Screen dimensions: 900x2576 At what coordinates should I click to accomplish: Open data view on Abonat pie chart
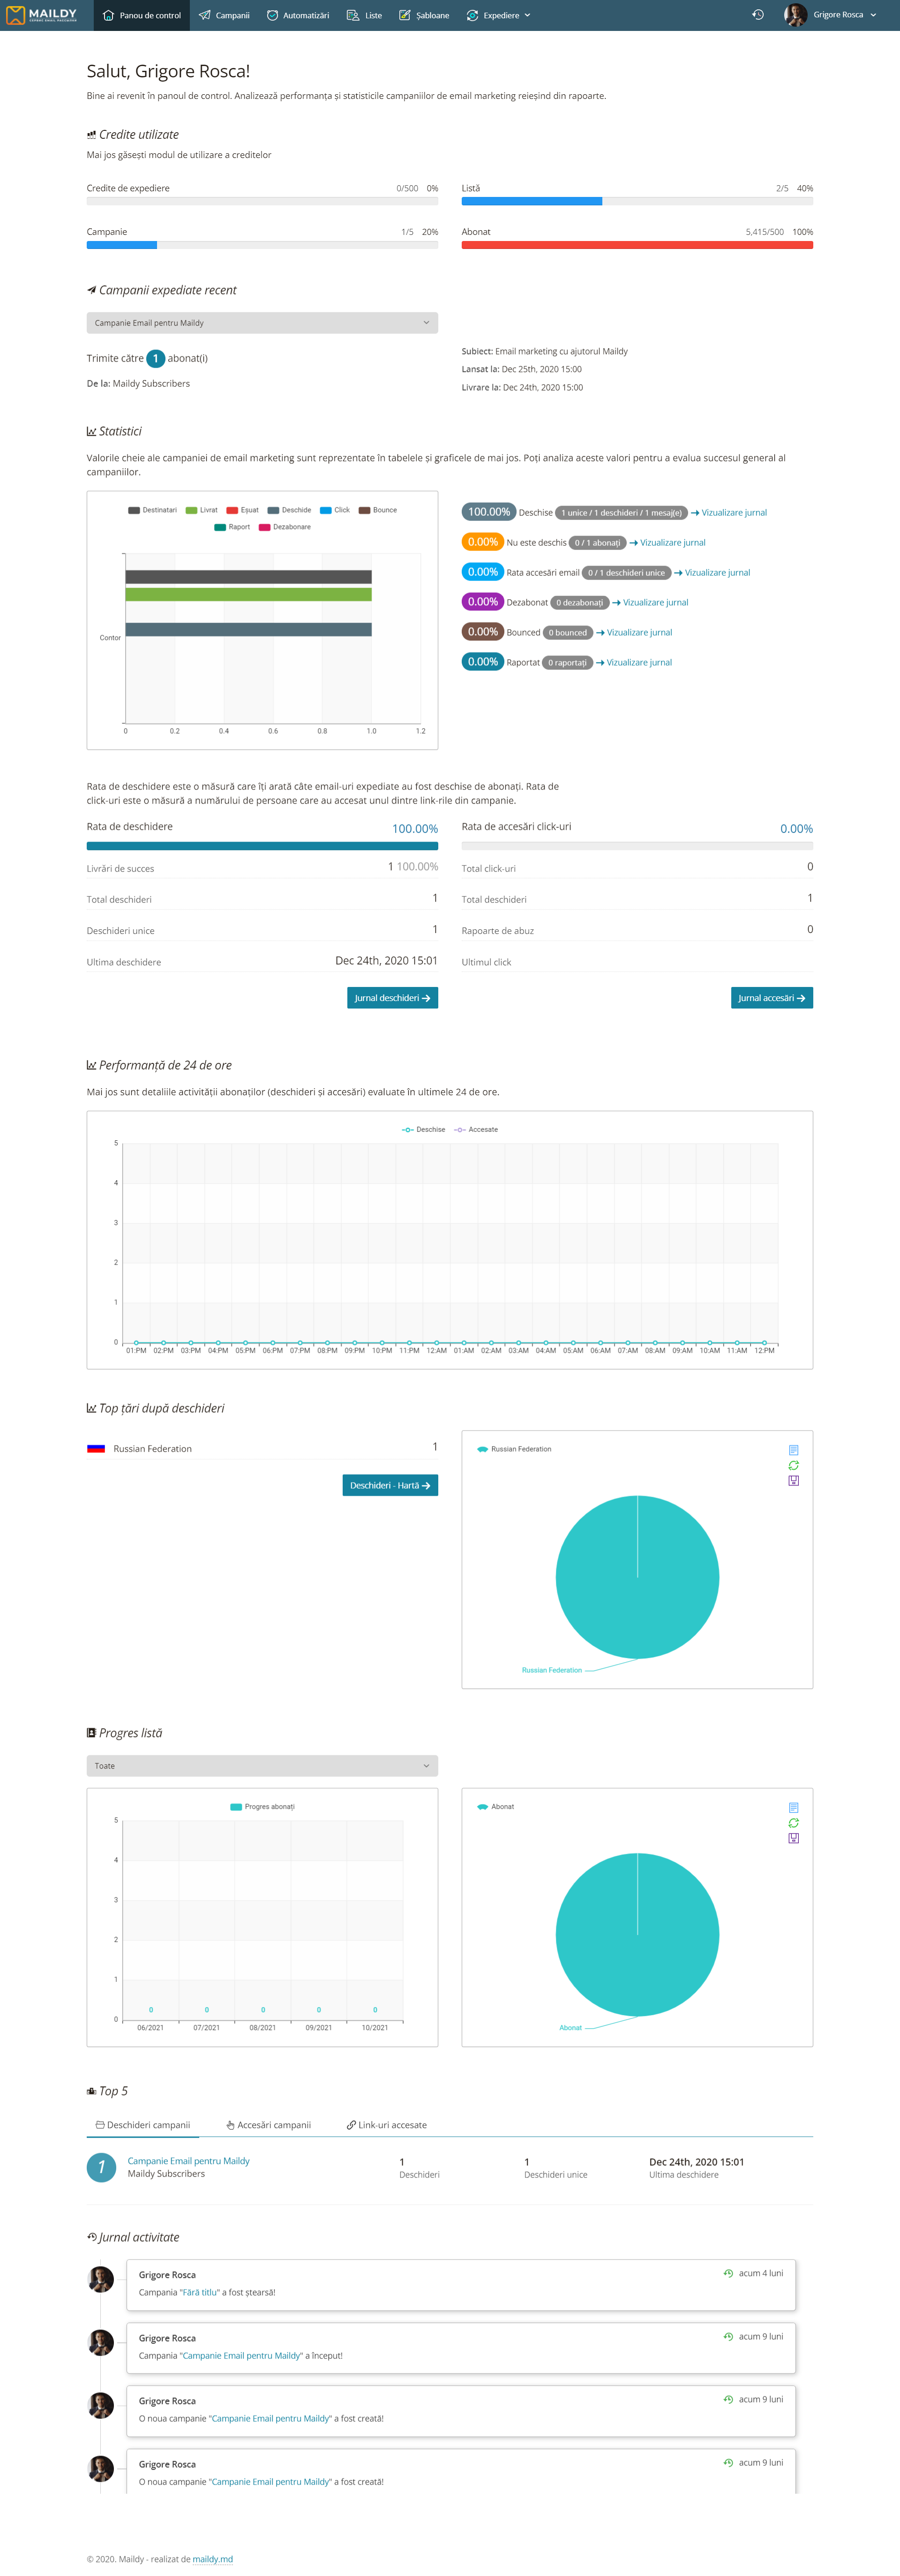click(x=793, y=1808)
